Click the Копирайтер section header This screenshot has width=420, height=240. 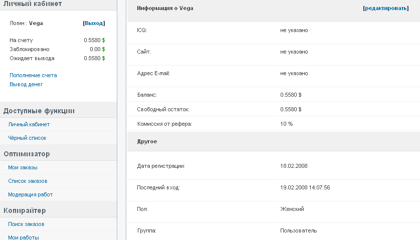pyautogui.click(x=25, y=210)
